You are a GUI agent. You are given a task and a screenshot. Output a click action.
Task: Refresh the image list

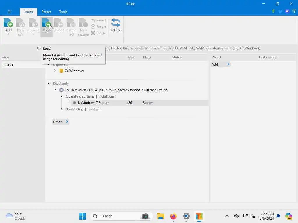(x=116, y=25)
